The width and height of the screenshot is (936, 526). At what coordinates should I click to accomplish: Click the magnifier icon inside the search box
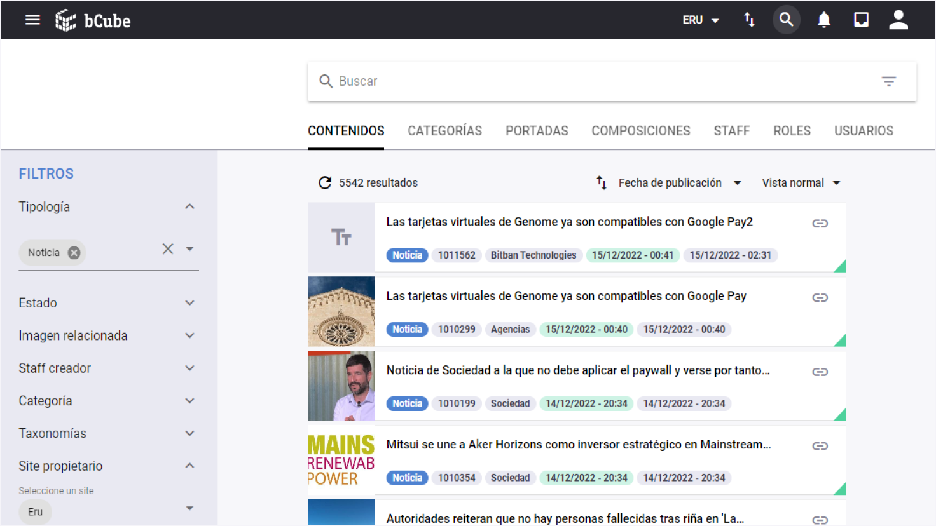[326, 81]
